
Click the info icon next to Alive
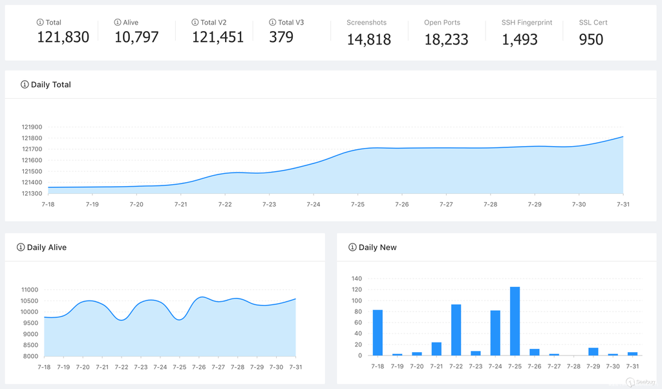tap(118, 23)
